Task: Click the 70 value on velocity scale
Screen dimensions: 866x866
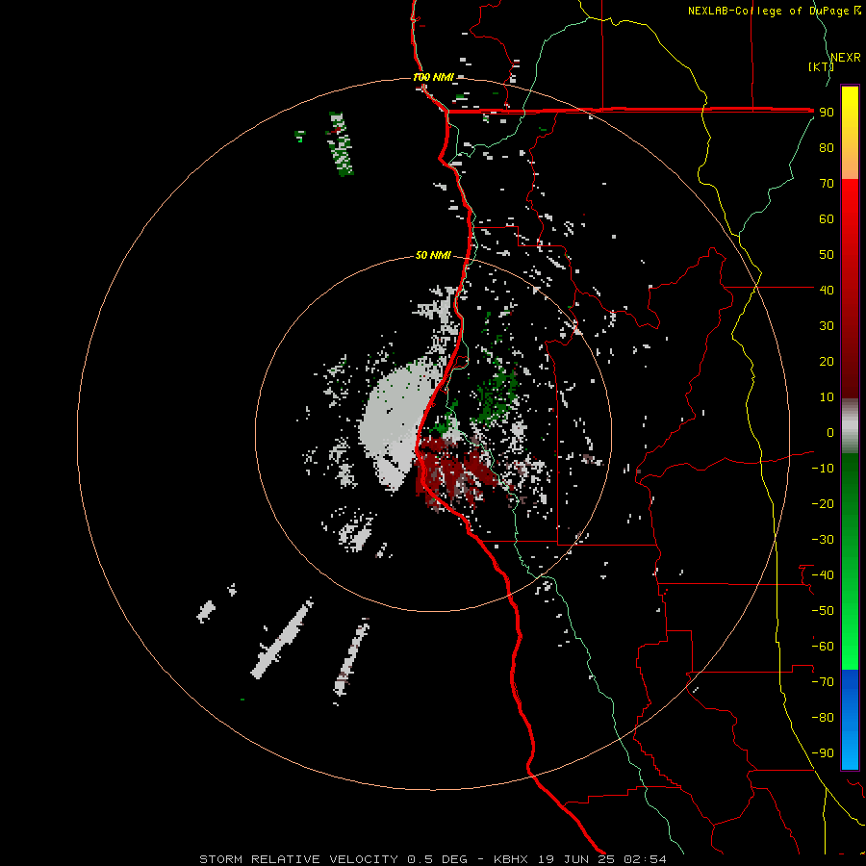Action: (x=827, y=184)
